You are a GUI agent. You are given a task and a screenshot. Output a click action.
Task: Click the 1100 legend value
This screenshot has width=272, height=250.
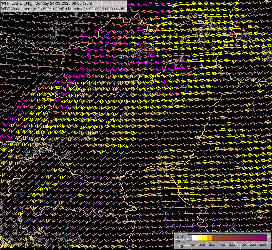242,245
